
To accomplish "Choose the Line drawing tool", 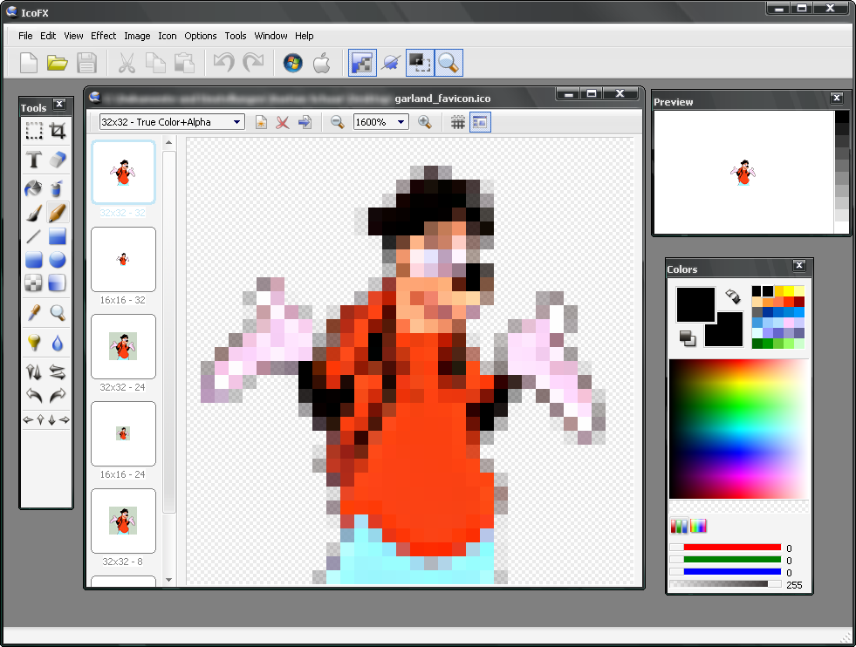I will click(33, 235).
